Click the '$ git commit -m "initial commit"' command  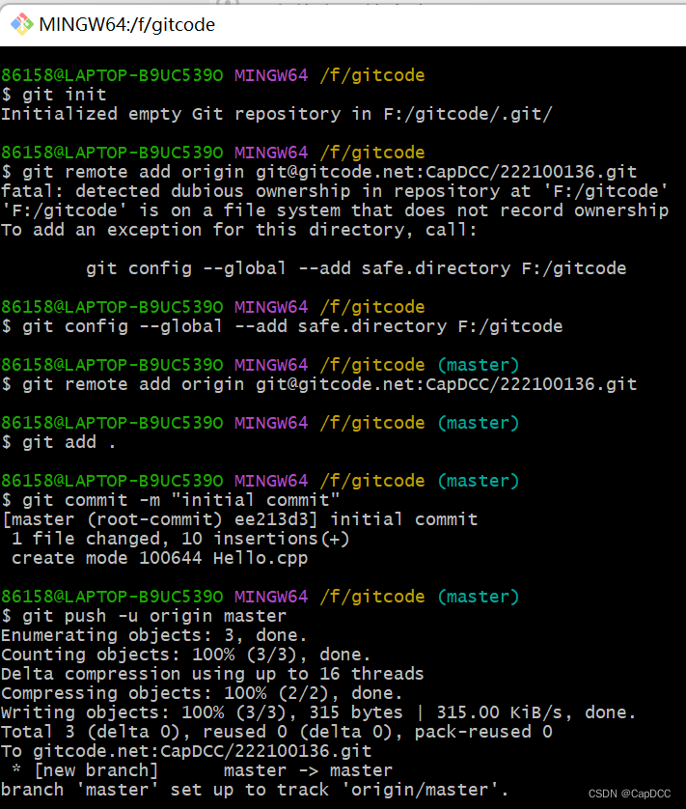pyautogui.click(x=171, y=500)
